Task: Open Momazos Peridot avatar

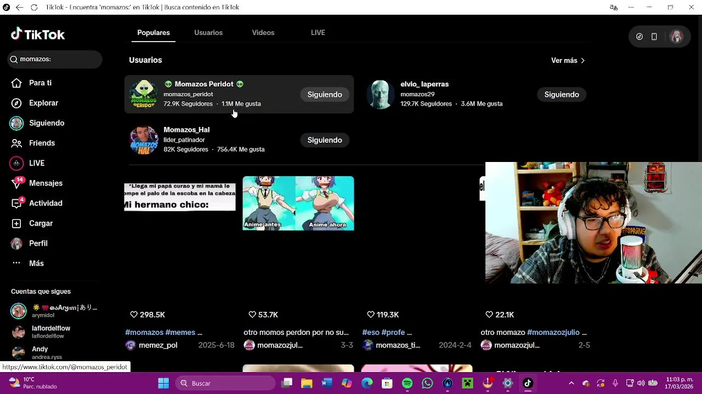Action: [144, 94]
